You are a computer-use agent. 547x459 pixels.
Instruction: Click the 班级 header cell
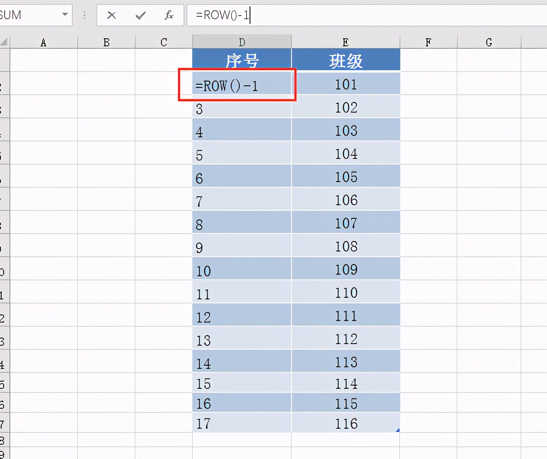coord(345,60)
